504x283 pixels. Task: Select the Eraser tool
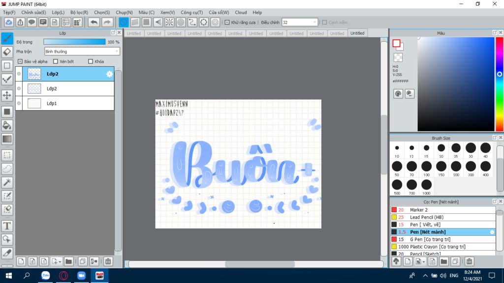point(7,52)
